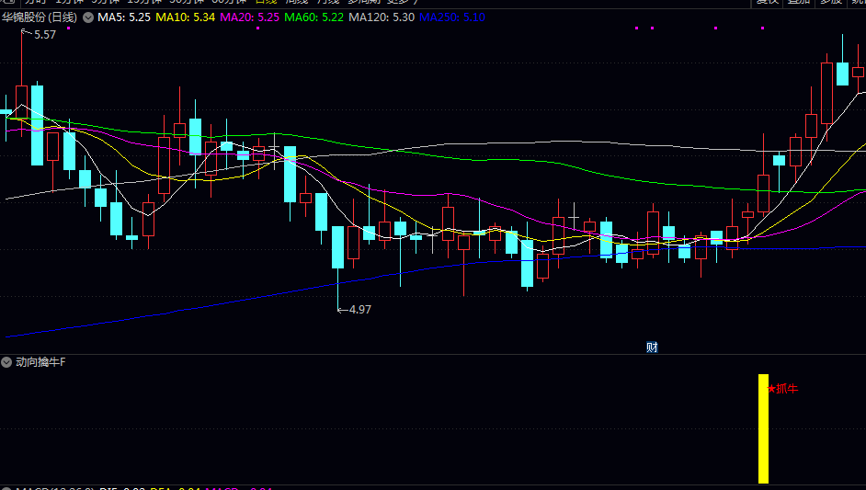The width and height of the screenshot is (866, 490).
Task: Select the magenta MA20 indicator label
Action: [x=250, y=17]
